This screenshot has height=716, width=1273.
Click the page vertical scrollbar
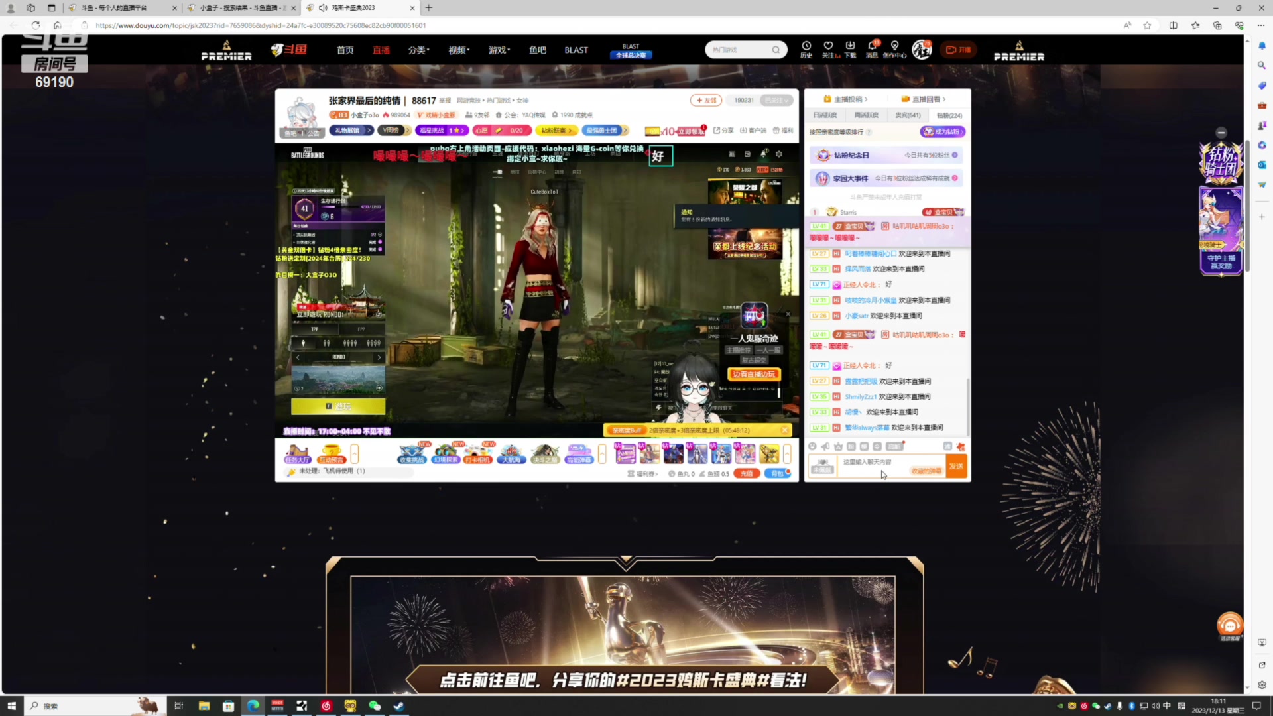tap(1247, 205)
